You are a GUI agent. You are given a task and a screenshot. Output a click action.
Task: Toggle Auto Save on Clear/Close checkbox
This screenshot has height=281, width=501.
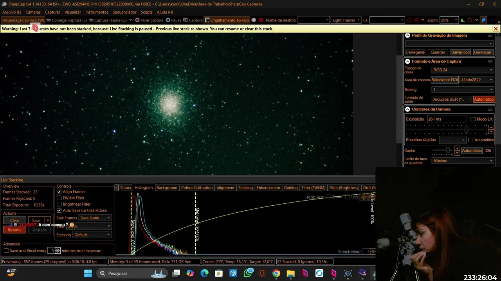point(59,210)
